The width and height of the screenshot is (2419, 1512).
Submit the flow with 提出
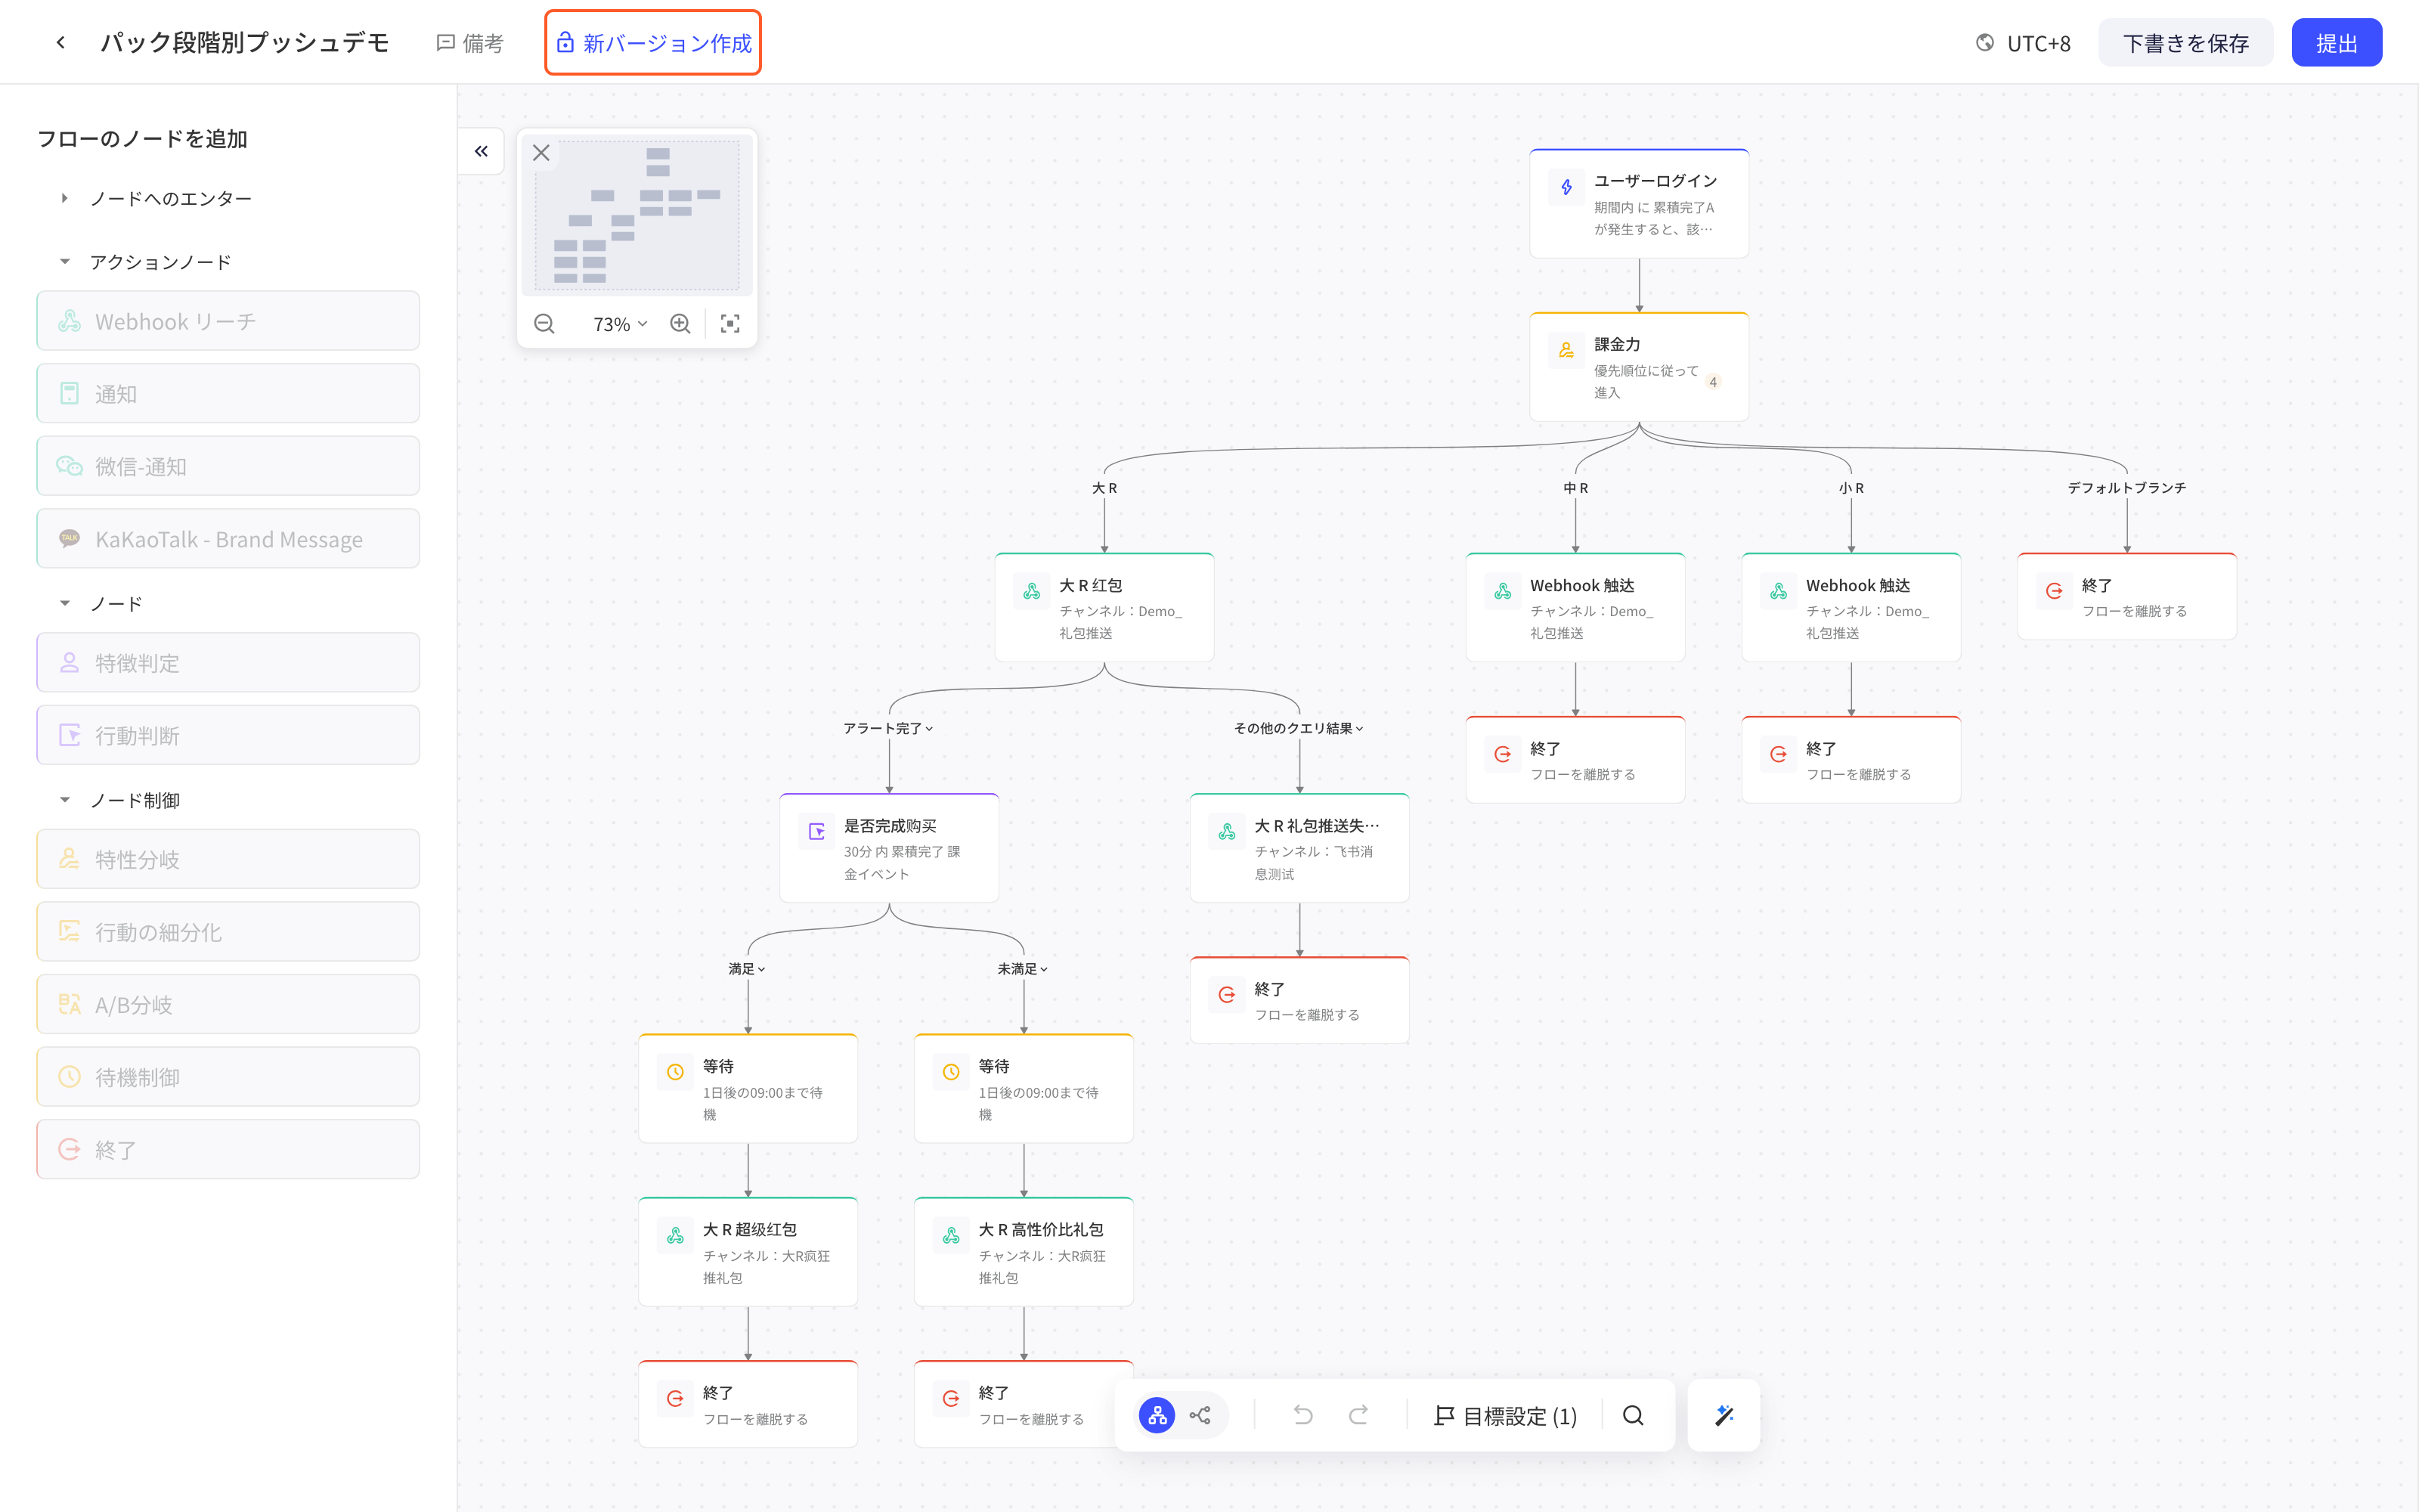[x=2336, y=43]
